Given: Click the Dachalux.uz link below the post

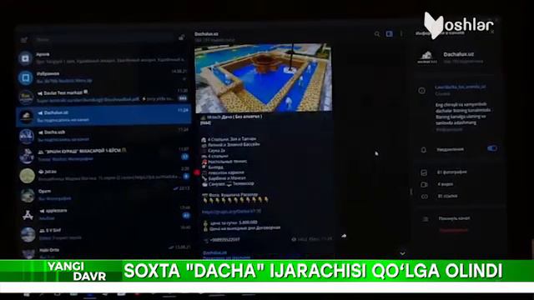Looking at the screenshot, I should (215, 252).
